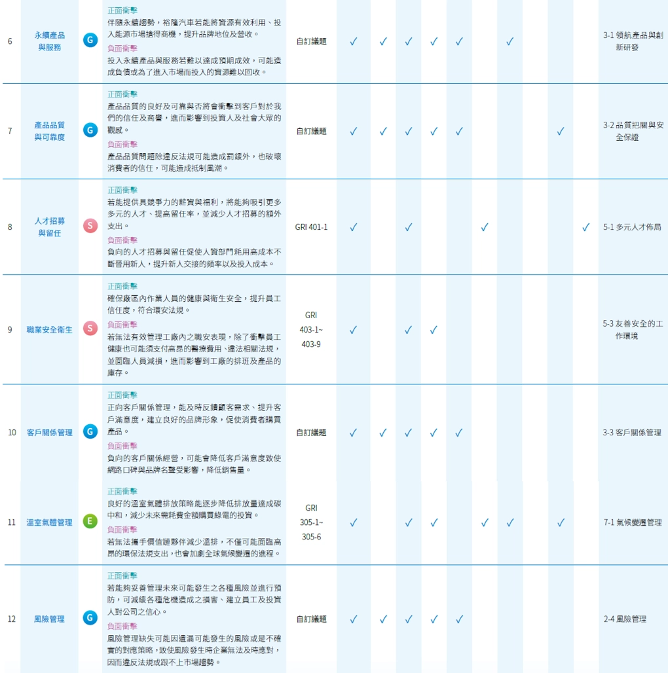668x673 pixels.
Task: Click the last checkmark in the 人才招募與留任 row
Action: [585, 227]
